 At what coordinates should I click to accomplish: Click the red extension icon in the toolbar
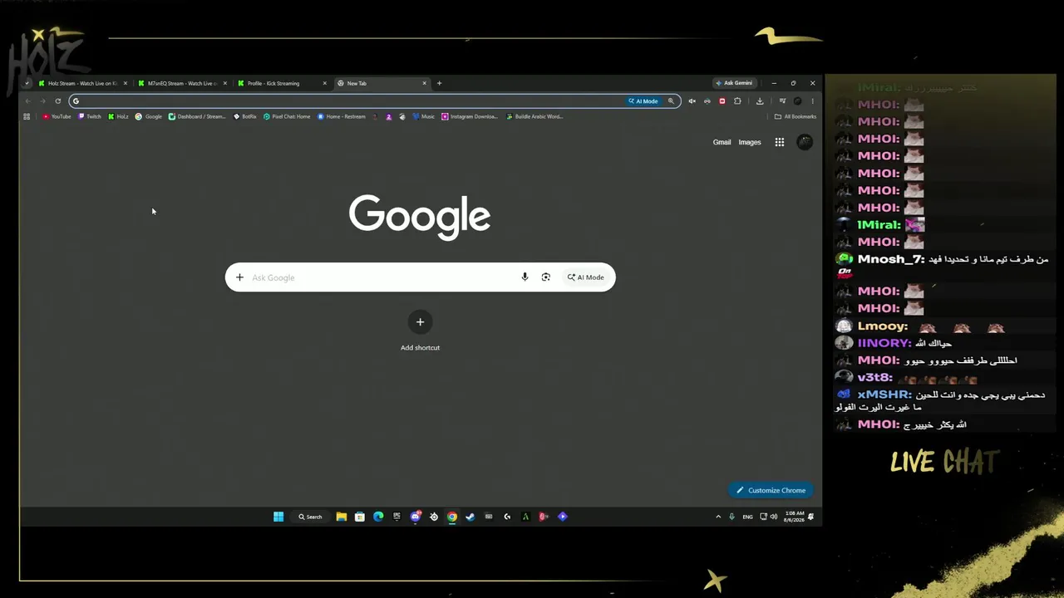click(722, 101)
